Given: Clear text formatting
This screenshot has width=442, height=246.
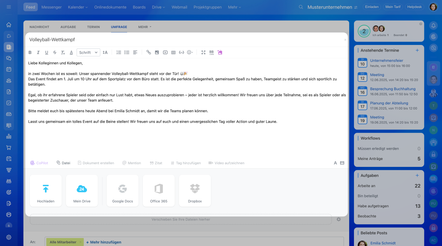Looking at the screenshot, I should click(x=63, y=53).
